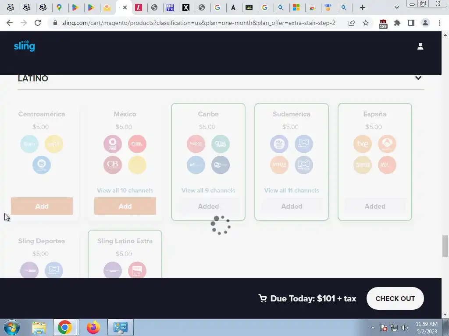
Task: Open the user account profile icon
Action: coord(420,46)
